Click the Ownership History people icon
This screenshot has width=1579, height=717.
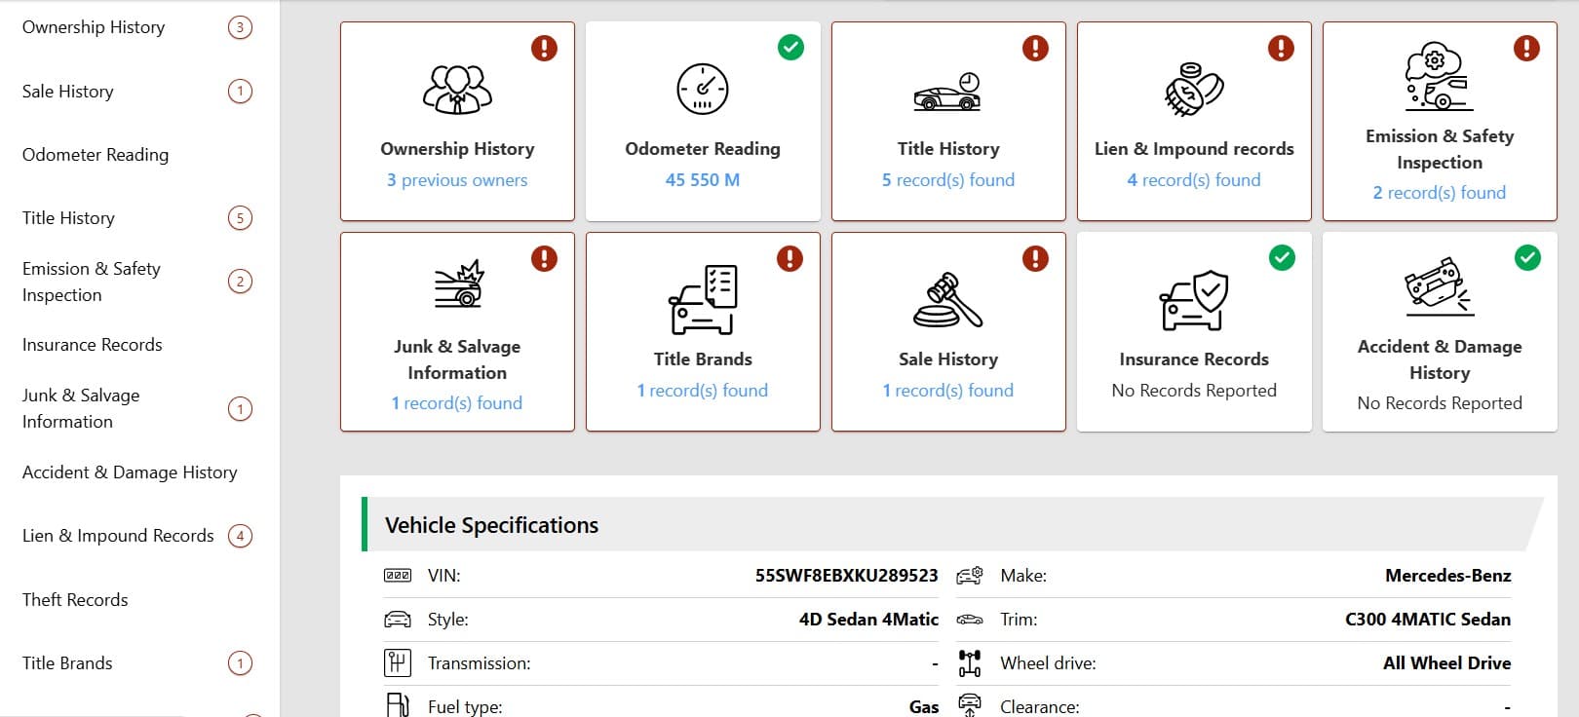pyautogui.click(x=457, y=90)
